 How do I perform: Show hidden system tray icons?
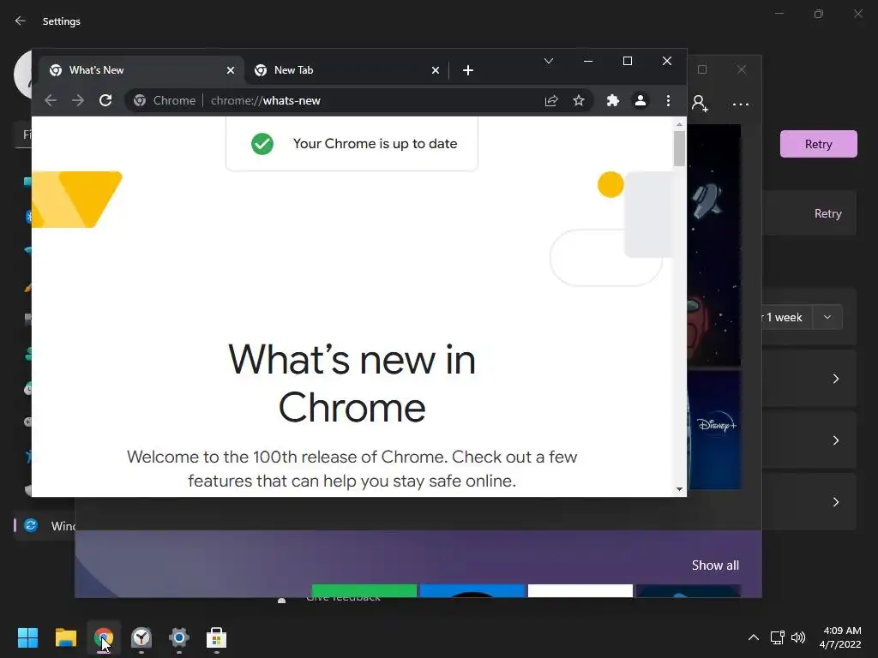(x=754, y=637)
